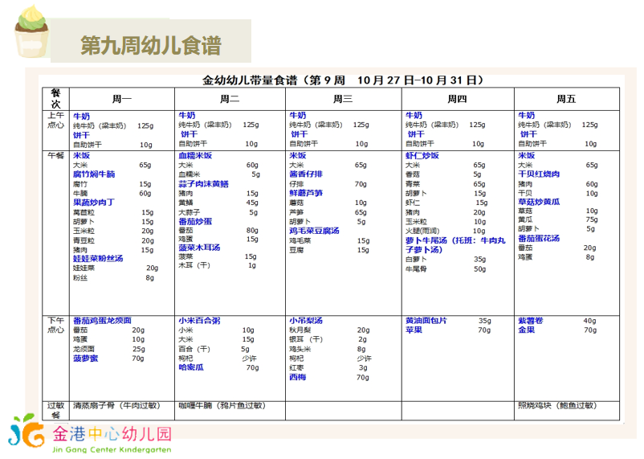
Task: Click the fruit name 哈密瓜
Action: 191,367
